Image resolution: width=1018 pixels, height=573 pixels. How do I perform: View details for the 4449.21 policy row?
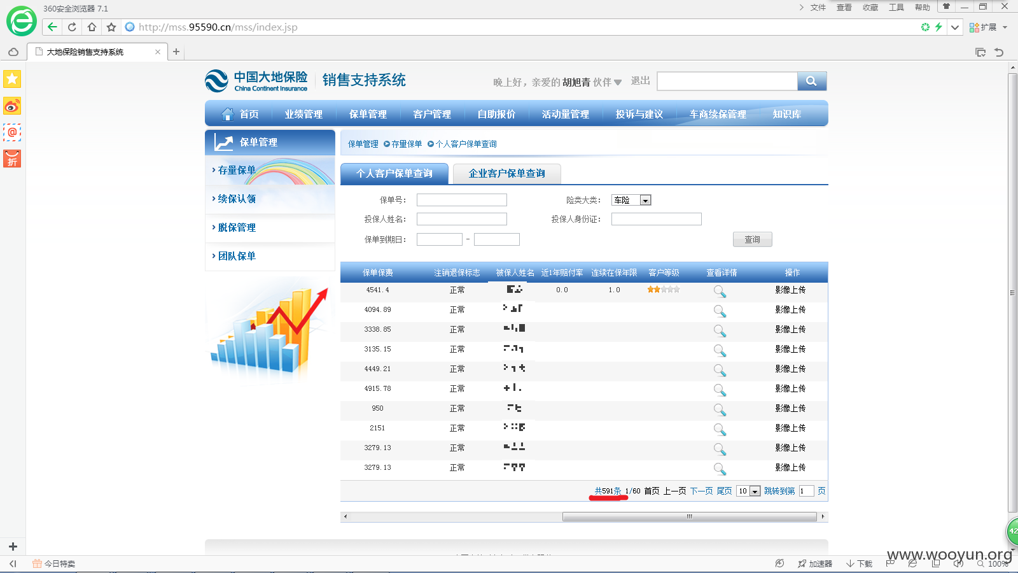720,370
